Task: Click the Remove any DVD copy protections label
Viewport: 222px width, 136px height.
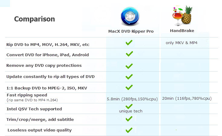Action: click(44, 66)
